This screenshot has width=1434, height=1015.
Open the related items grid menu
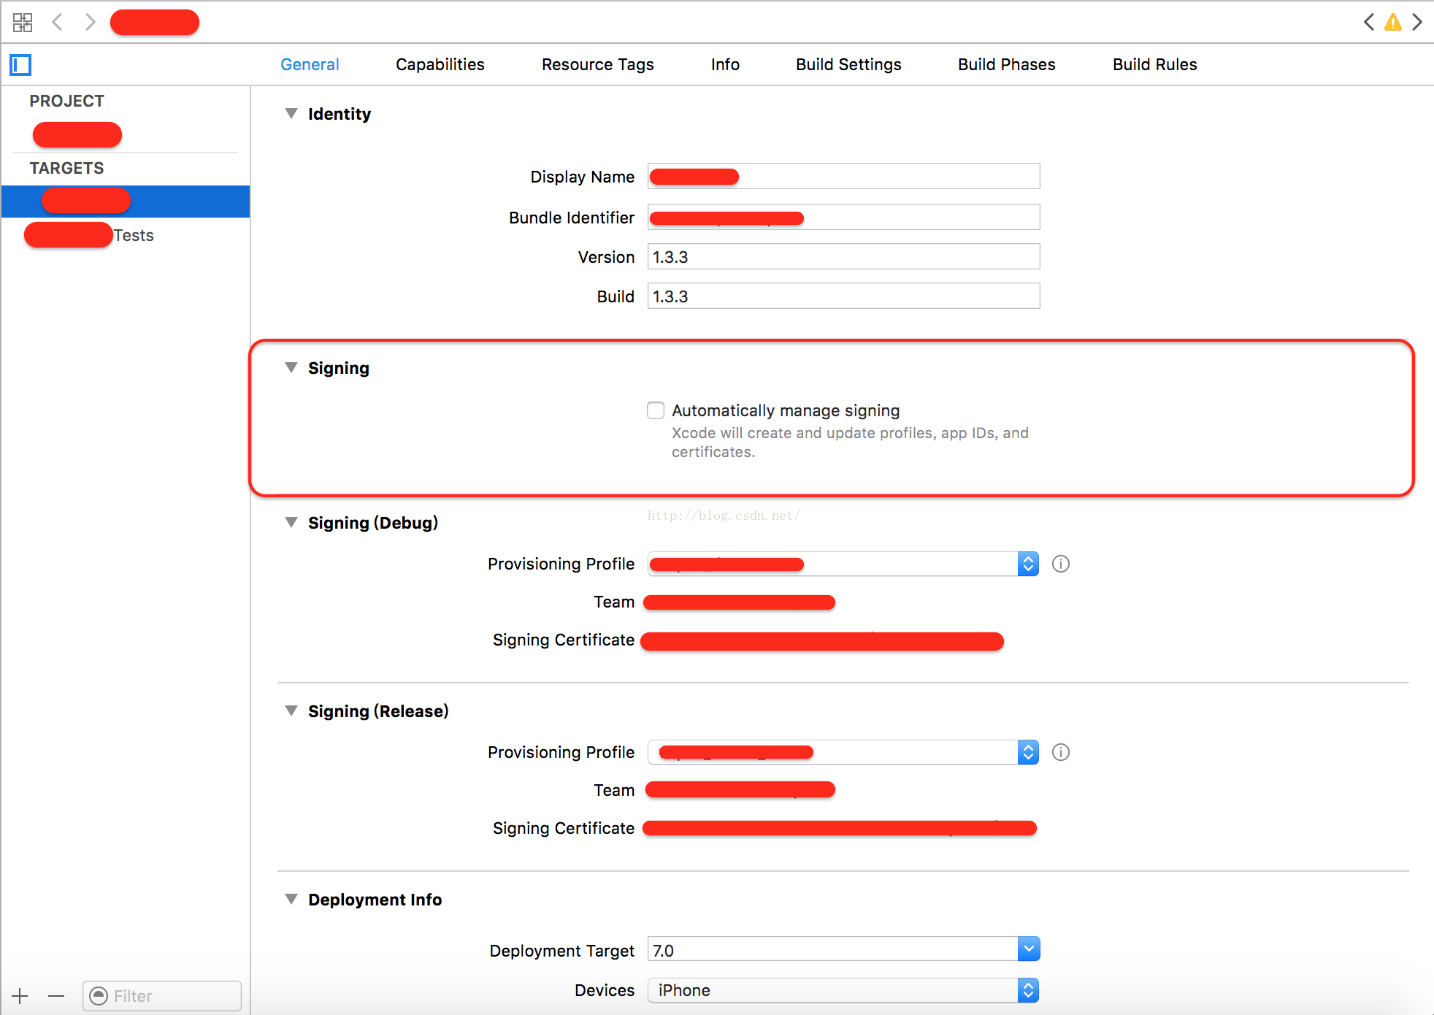(x=23, y=23)
